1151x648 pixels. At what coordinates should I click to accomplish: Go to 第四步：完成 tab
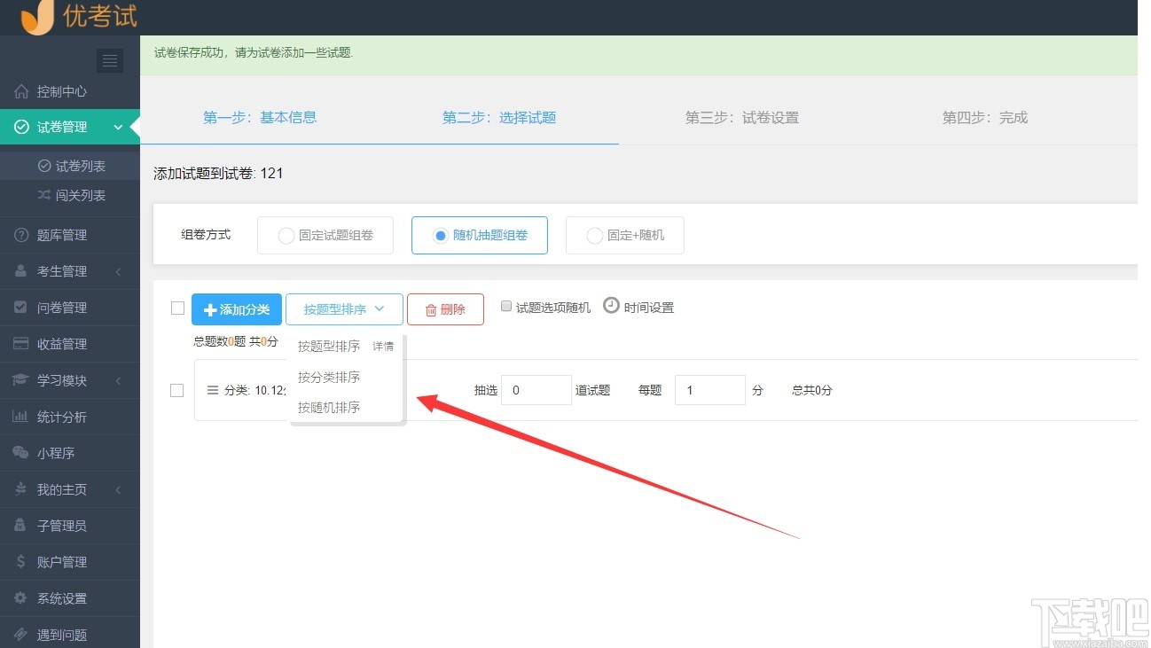point(985,117)
